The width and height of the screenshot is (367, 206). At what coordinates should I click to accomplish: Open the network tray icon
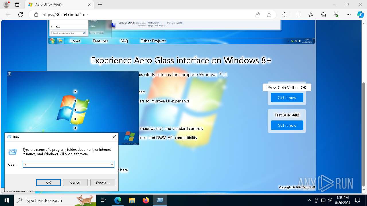coord(323,200)
